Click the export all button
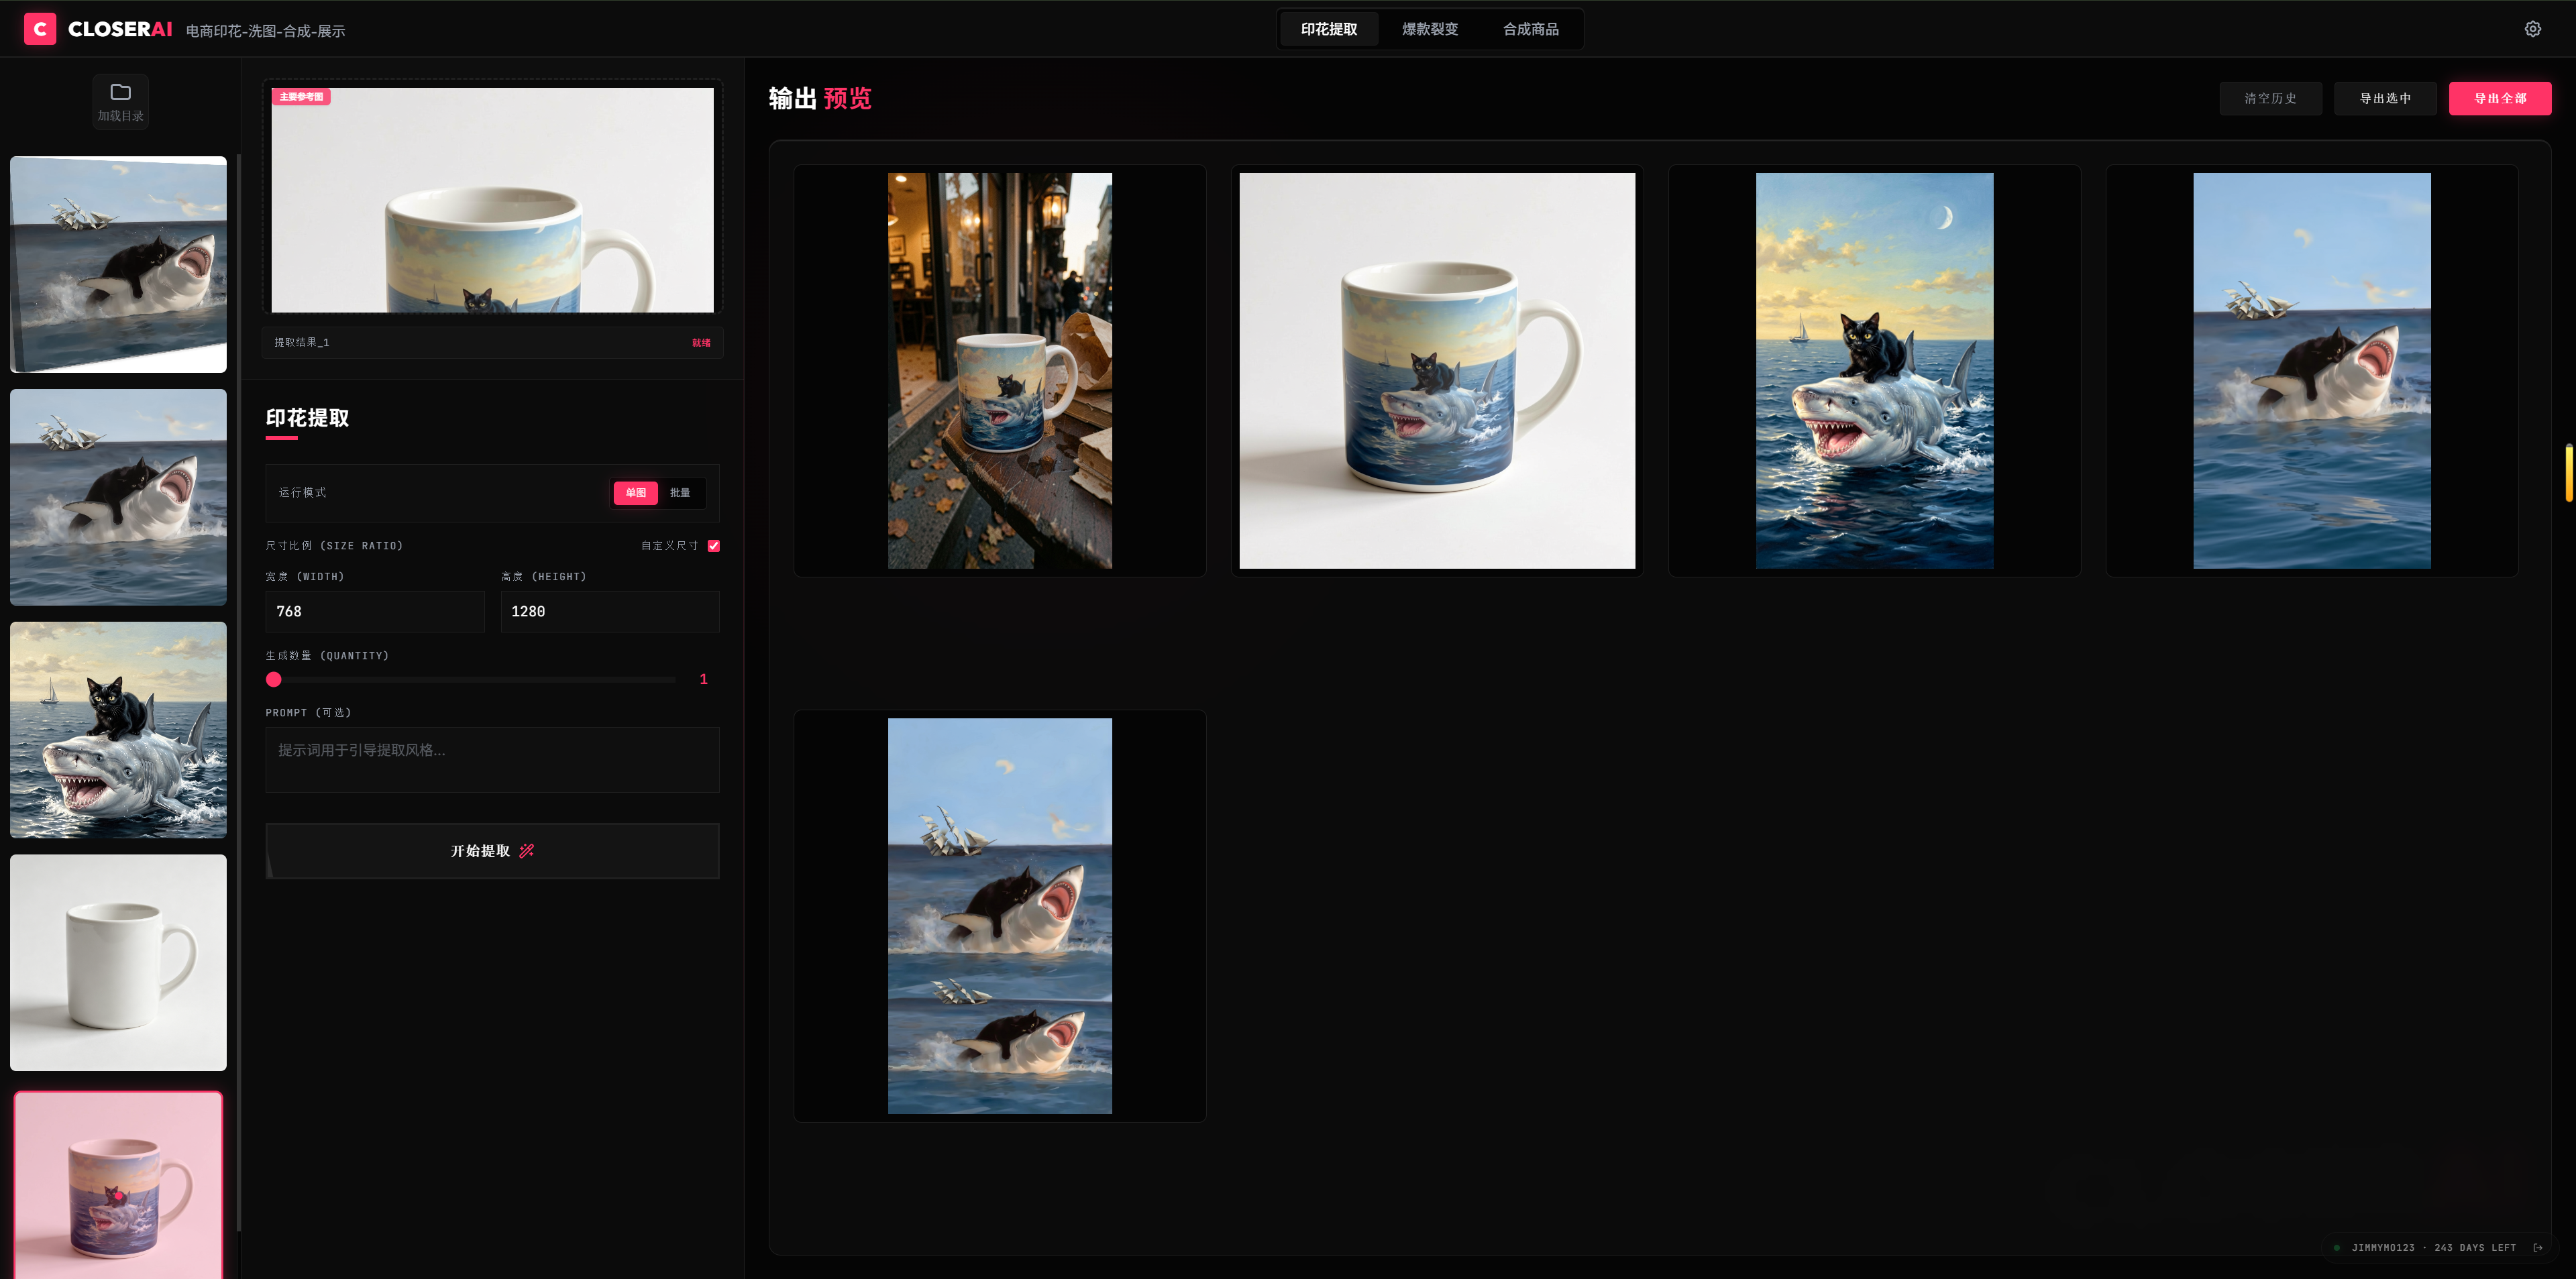 click(2499, 98)
